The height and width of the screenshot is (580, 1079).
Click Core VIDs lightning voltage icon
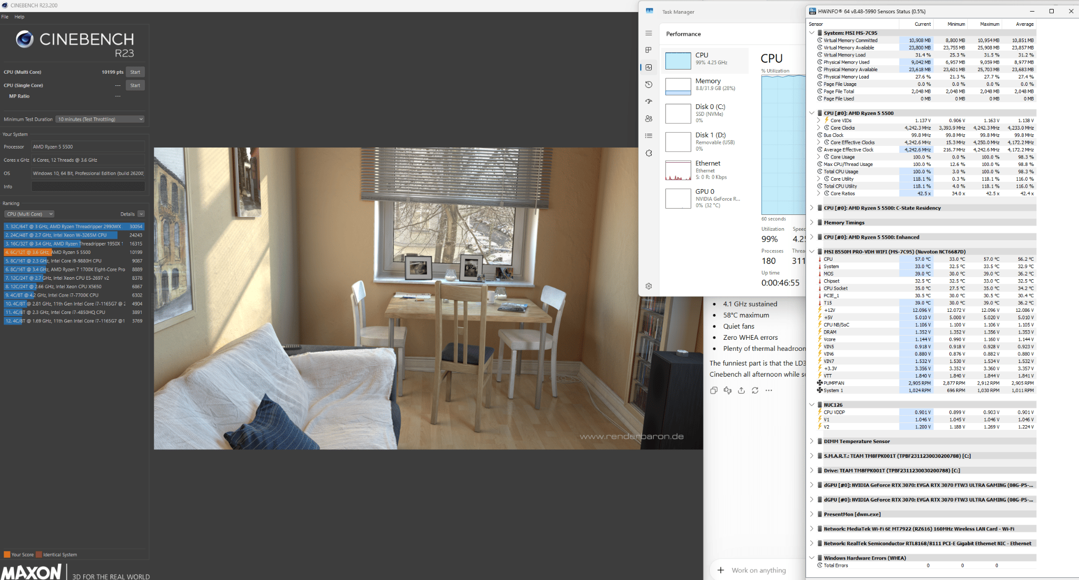[x=827, y=120]
